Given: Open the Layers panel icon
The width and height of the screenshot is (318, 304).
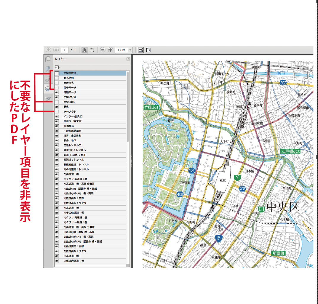Looking at the screenshot, I should click(48, 89).
